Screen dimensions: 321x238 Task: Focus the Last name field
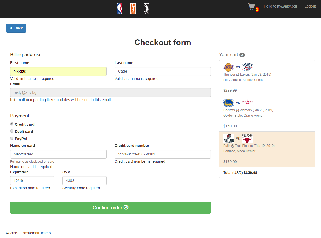point(163,71)
